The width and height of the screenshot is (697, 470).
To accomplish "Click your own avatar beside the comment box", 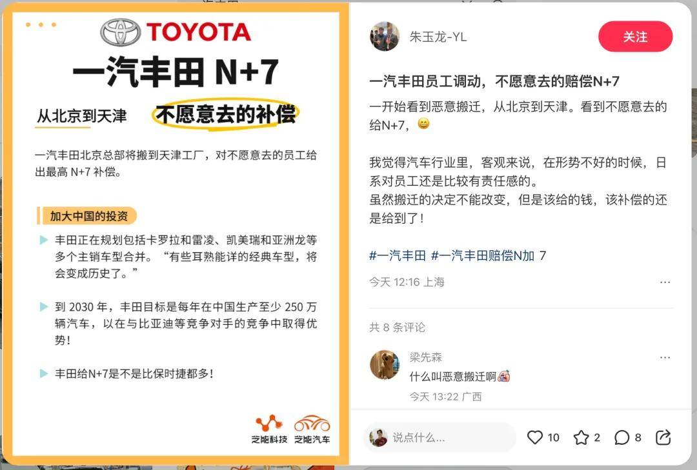I will pyautogui.click(x=378, y=438).
